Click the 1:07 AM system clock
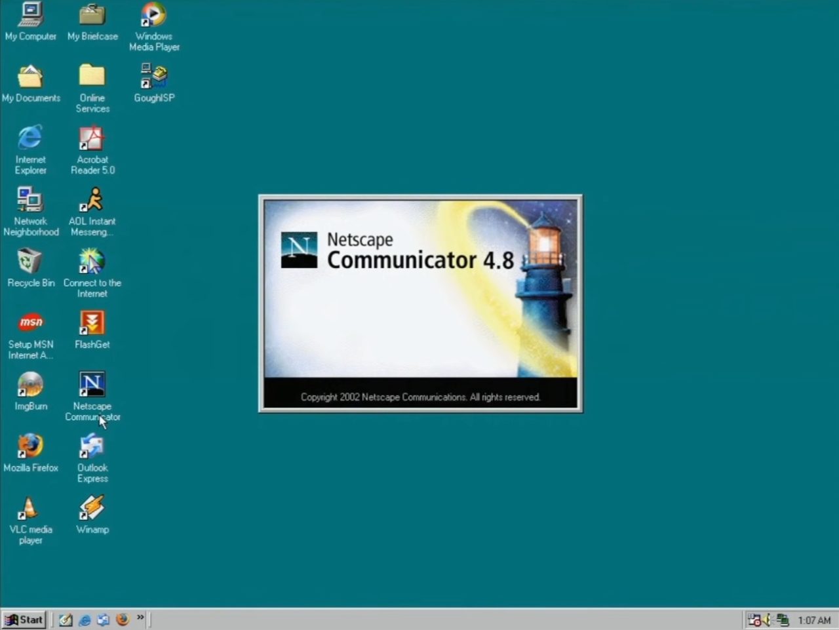The width and height of the screenshot is (839, 630). pyautogui.click(x=814, y=620)
